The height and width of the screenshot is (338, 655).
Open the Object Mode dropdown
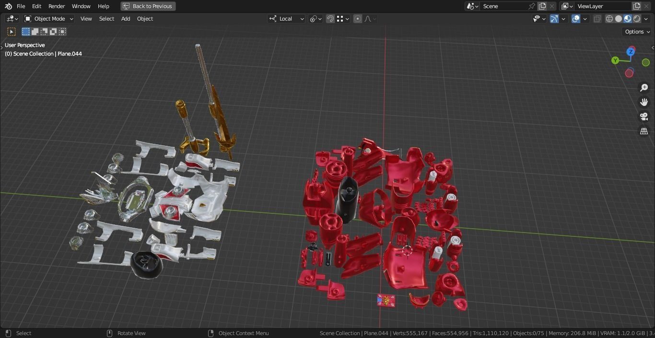(x=48, y=19)
